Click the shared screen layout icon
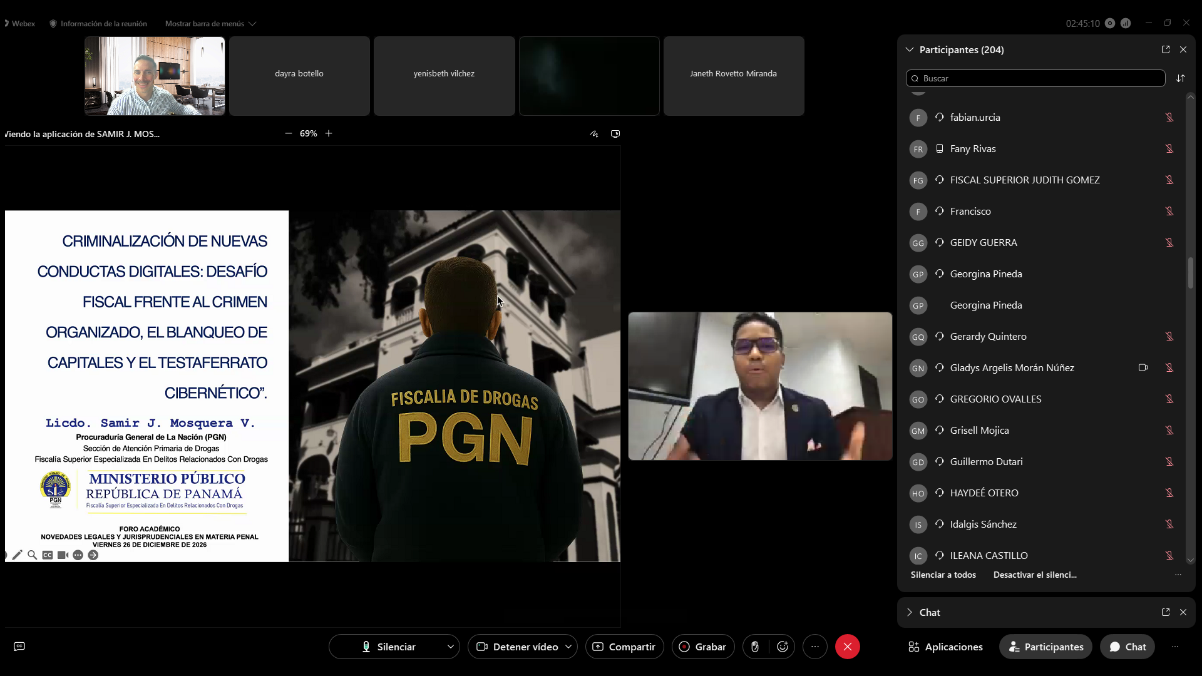 click(x=615, y=134)
